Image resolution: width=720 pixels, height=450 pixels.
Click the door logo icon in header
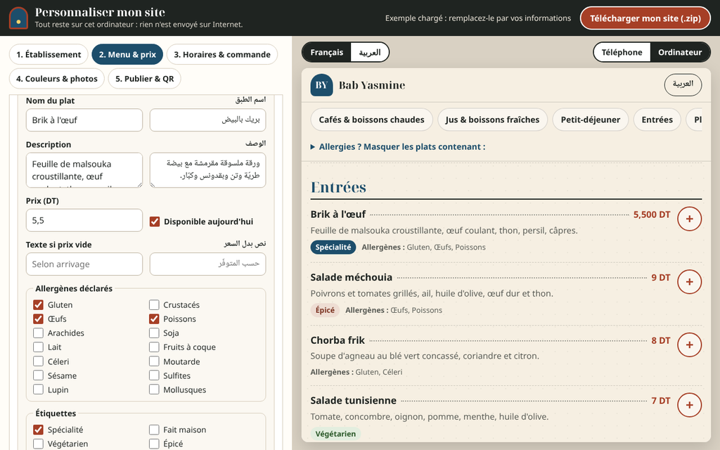(x=18, y=18)
